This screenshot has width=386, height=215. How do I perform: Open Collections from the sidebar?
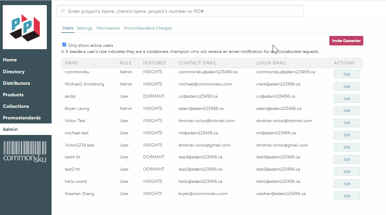click(16, 106)
